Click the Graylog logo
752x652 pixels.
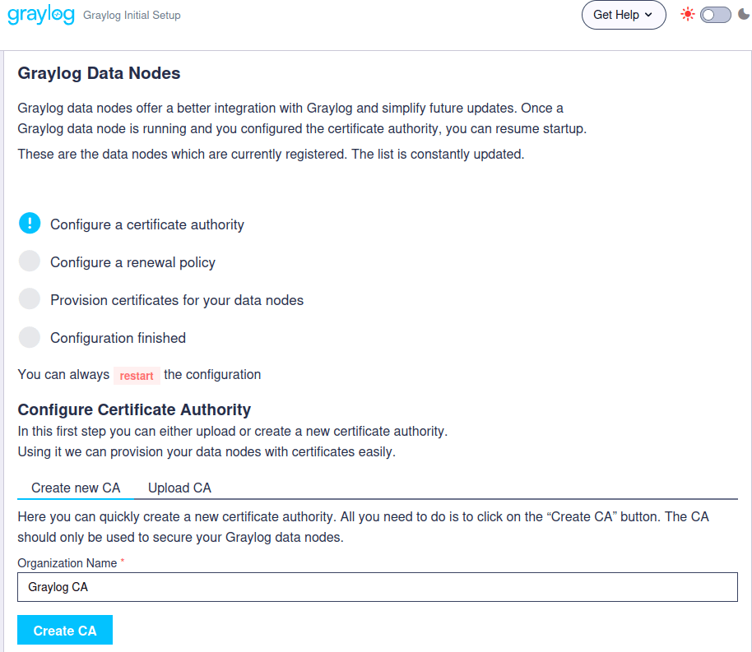[40, 14]
